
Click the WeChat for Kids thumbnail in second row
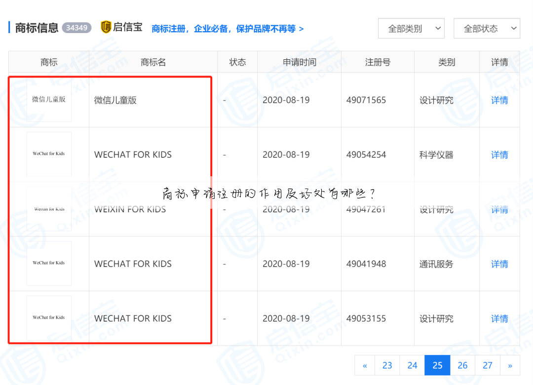point(49,154)
